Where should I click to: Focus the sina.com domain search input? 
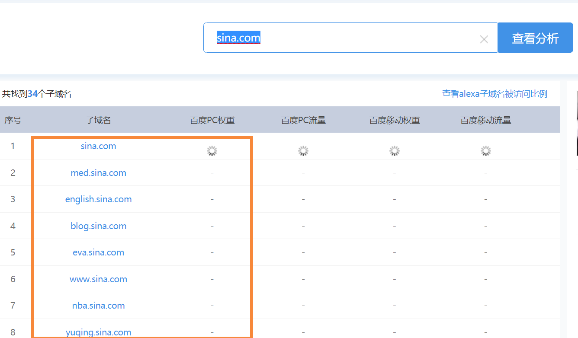coord(350,38)
